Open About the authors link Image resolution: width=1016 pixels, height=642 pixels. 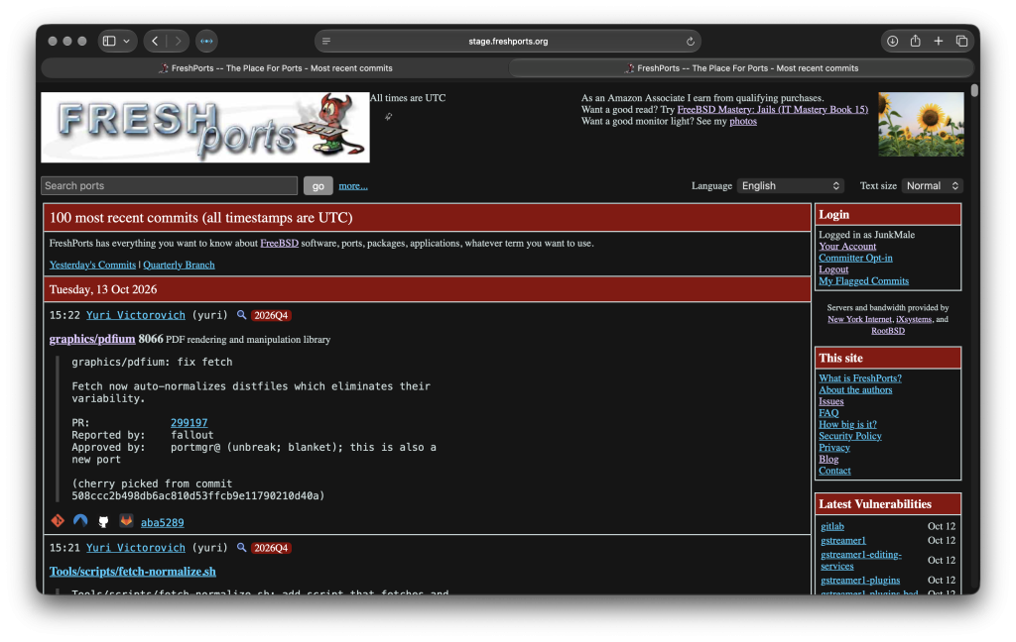pos(855,390)
